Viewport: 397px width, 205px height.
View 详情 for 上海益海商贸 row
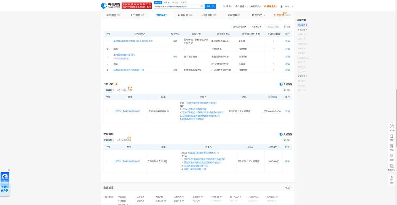[288, 57]
